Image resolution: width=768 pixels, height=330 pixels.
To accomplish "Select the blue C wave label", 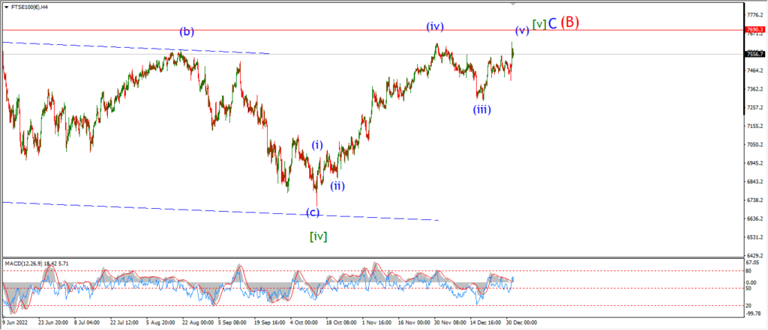I will pyautogui.click(x=552, y=23).
